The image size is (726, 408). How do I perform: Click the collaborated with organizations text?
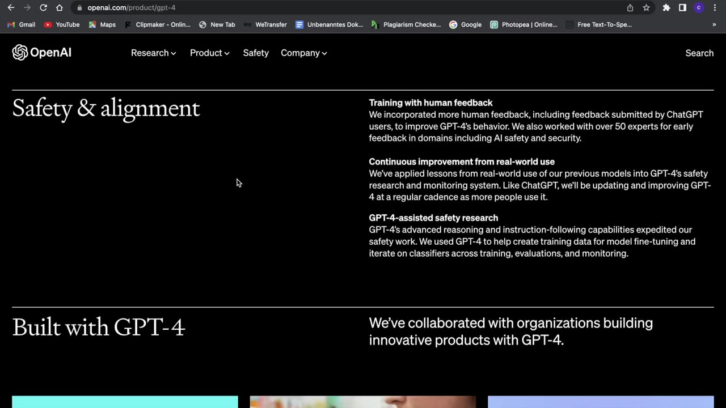(x=511, y=331)
